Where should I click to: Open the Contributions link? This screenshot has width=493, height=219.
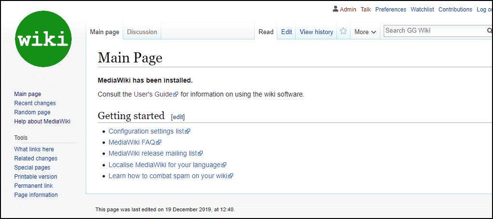point(455,10)
